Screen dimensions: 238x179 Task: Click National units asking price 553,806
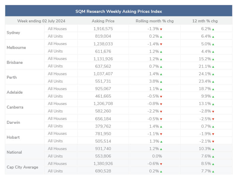point(103,156)
